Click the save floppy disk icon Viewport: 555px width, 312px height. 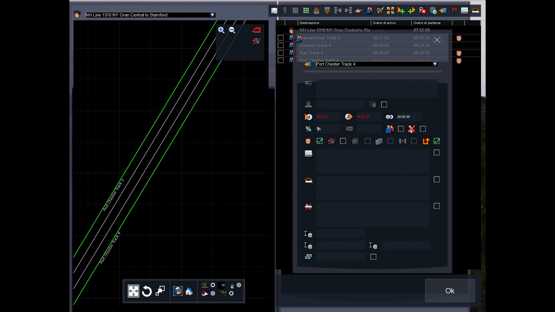(274, 11)
